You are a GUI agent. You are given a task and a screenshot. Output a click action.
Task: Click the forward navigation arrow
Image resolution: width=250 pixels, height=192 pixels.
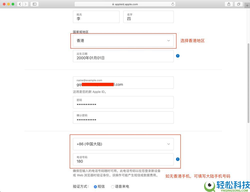(x=25, y=4)
